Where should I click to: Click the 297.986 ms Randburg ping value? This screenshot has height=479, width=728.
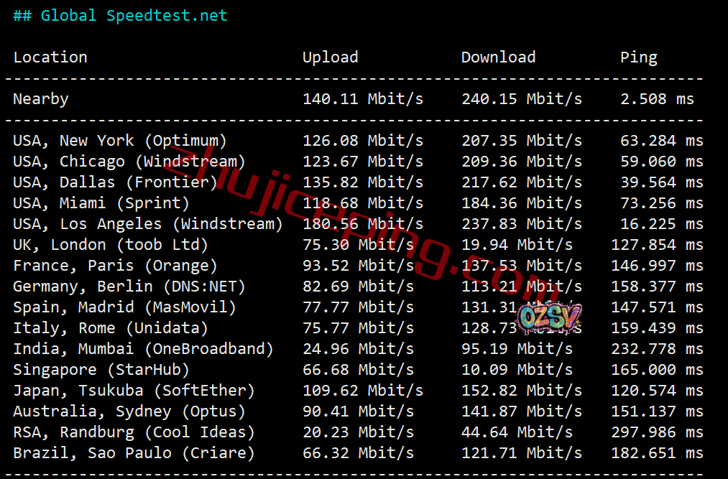[657, 432]
